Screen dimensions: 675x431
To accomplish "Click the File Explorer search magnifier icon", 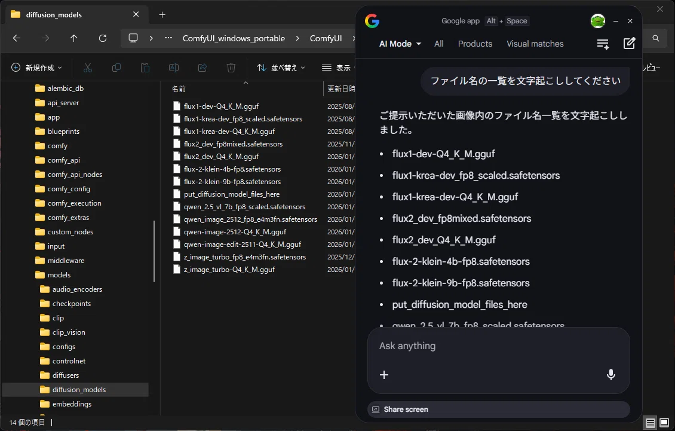I will (656, 38).
